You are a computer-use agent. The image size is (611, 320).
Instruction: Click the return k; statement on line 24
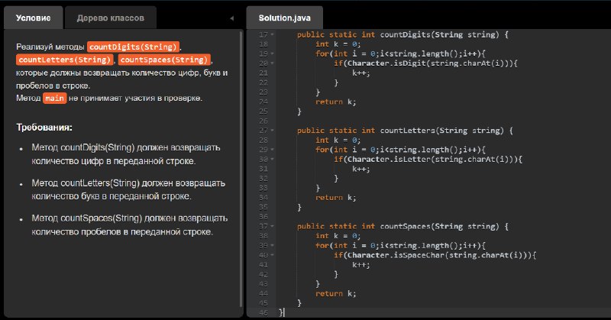335,102
